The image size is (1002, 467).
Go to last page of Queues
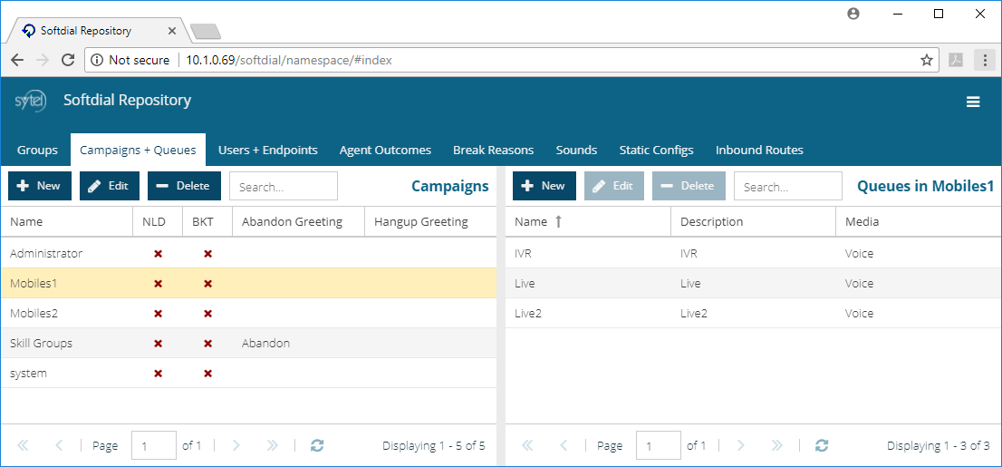777,445
